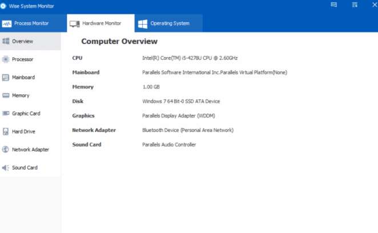378x233 pixels.
Task: Click the Disk label in overview
Action: 78,101
